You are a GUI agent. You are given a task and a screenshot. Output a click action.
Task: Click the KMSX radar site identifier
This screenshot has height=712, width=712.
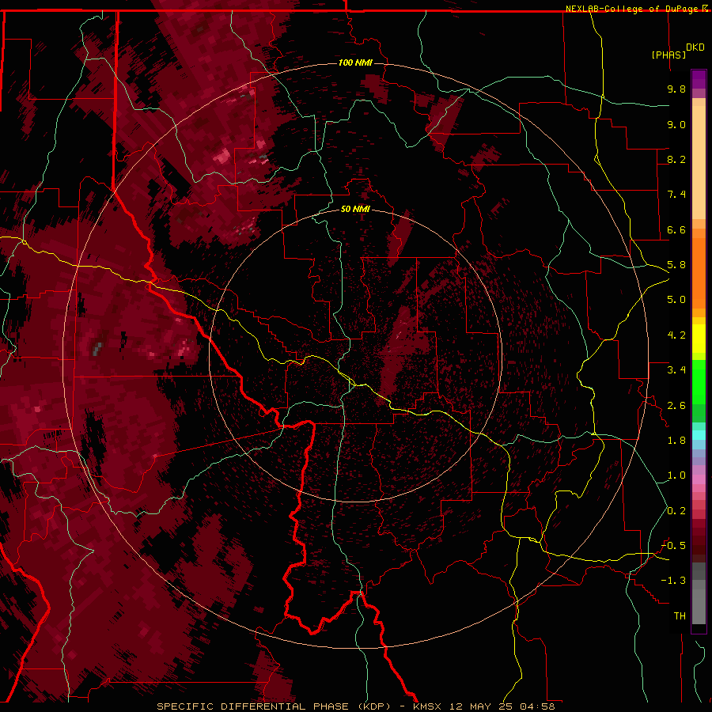click(427, 706)
